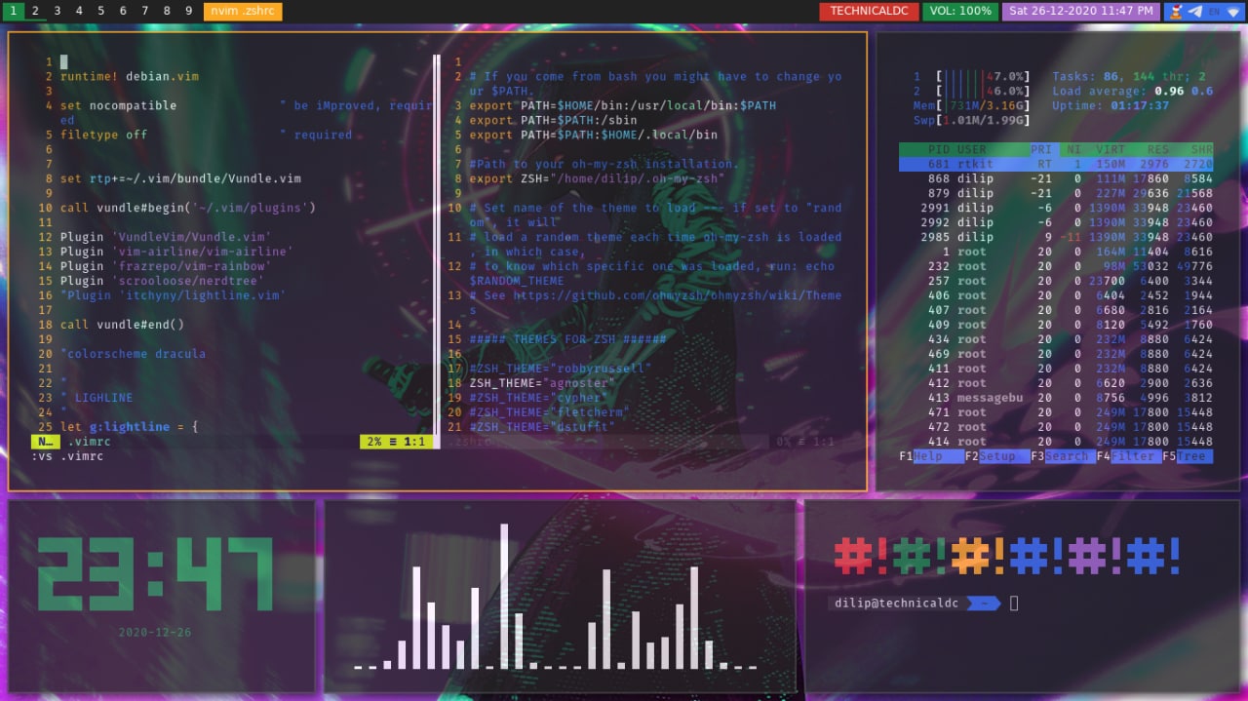Click the 'call vundle#end()' line
1248x701 pixels.
(122, 325)
